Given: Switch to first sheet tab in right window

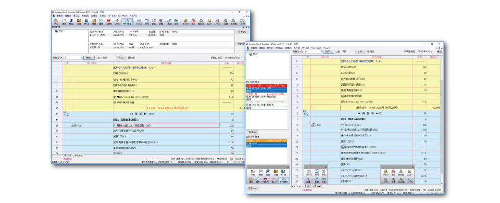Looking at the screenshot, I should pos(307,186).
